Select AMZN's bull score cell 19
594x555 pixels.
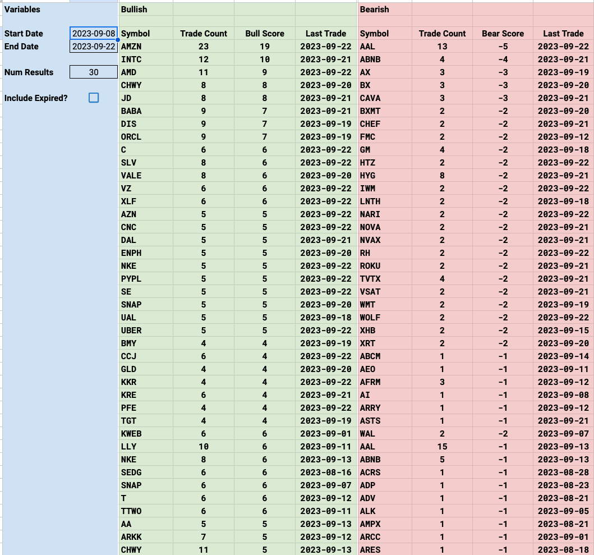pyautogui.click(x=264, y=46)
